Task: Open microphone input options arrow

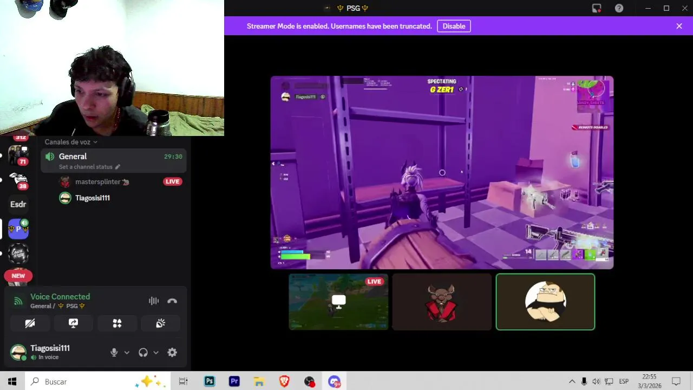Action: (127, 353)
